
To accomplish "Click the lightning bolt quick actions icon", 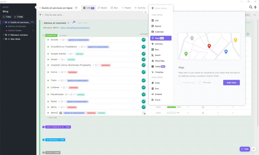I will 255,7.
